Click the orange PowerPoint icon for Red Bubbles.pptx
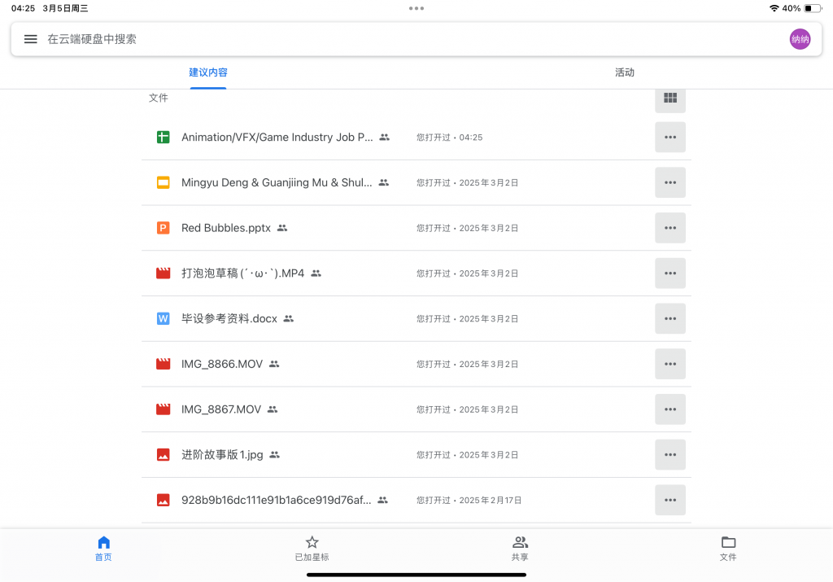 163,228
